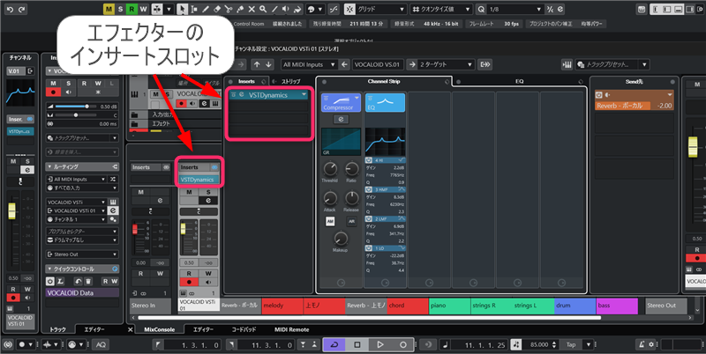Click the Compressor module in Channel Strip

(341, 103)
